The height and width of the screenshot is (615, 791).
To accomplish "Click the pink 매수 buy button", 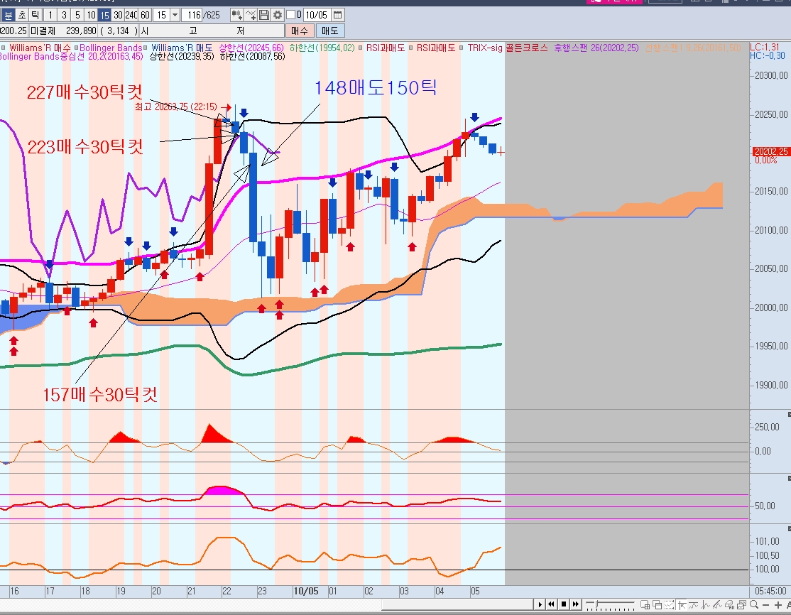I will tap(299, 31).
